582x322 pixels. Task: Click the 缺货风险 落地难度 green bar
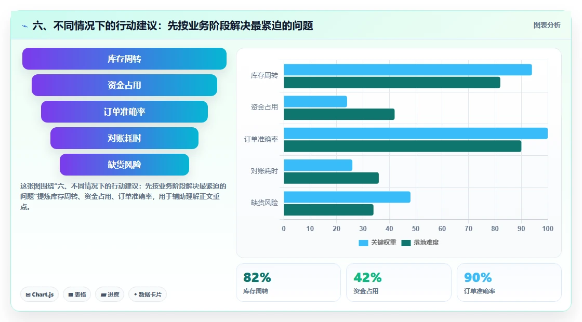(328, 210)
